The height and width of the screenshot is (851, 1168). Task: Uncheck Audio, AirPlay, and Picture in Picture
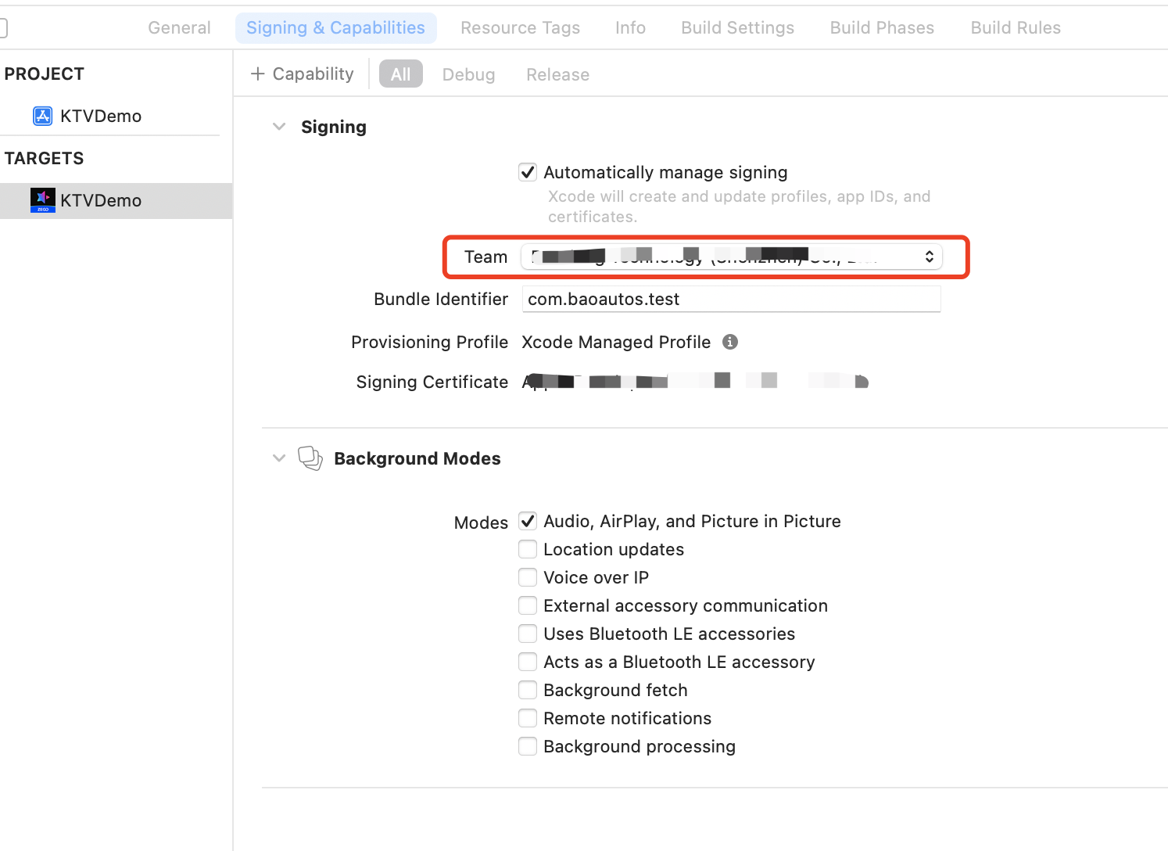point(528,521)
